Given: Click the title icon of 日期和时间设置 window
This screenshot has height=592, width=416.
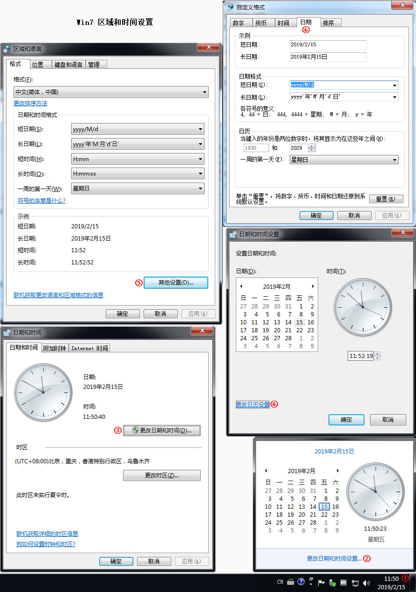Looking at the screenshot, I should 233,234.
